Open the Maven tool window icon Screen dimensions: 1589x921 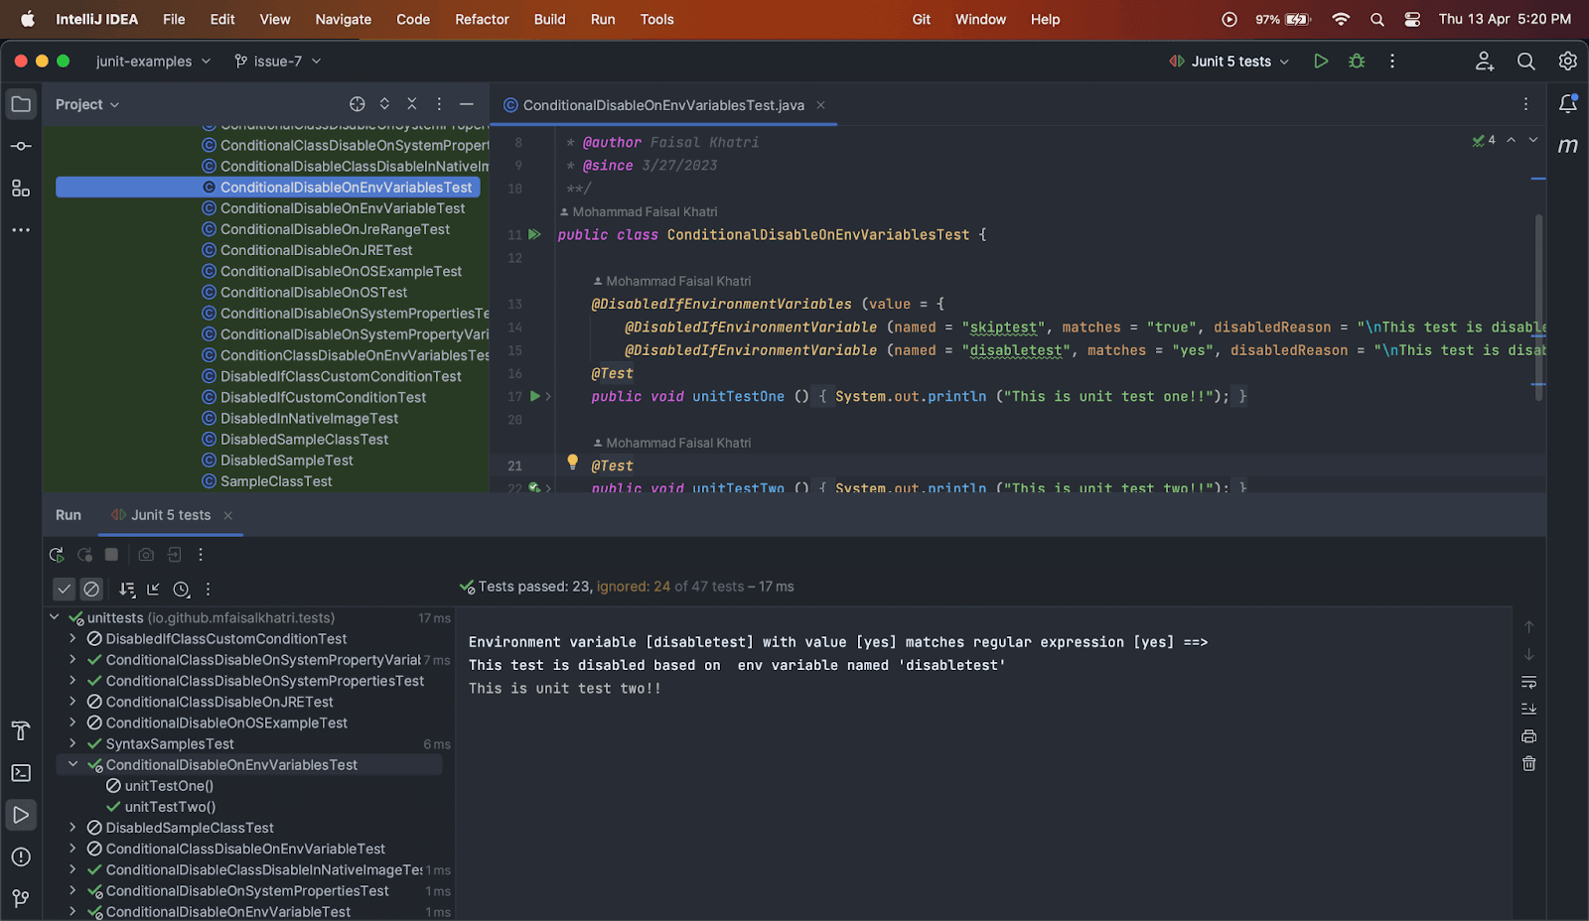(1567, 146)
